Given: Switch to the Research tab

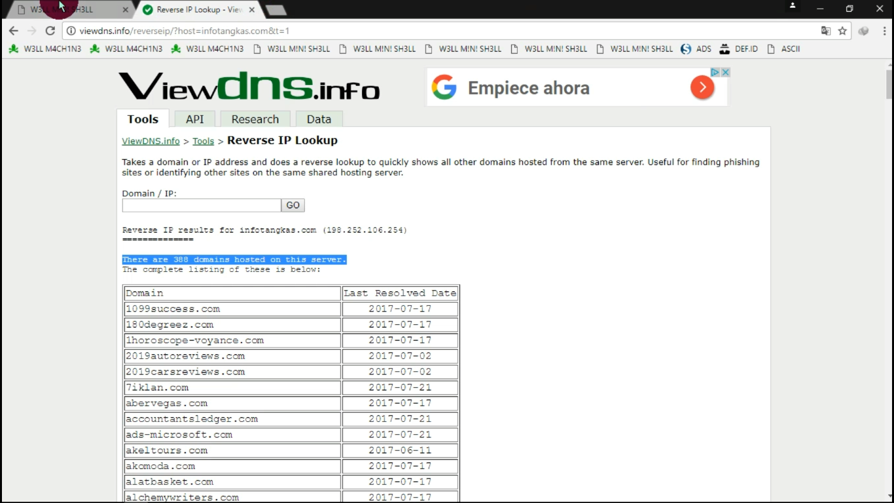Looking at the screenshot, I should 255,119.
